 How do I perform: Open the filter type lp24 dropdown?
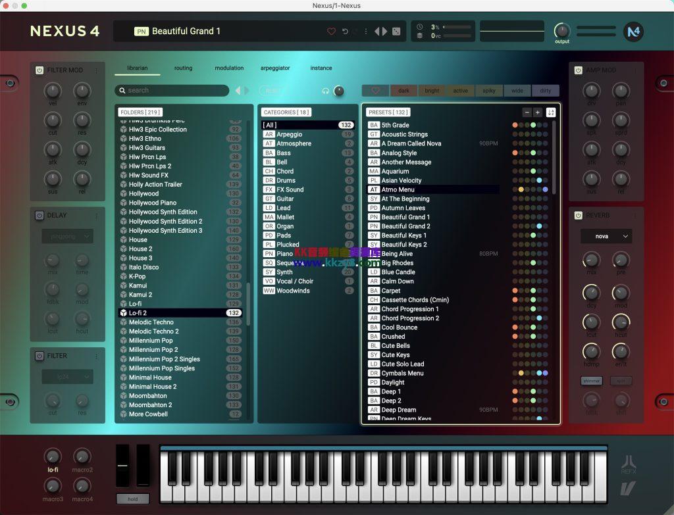coord(67,377)
